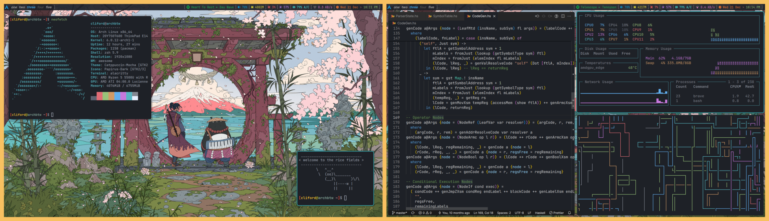Click the Arch Linux logo in right bar
Screen dimensions: 769x221
click(389, 7)
